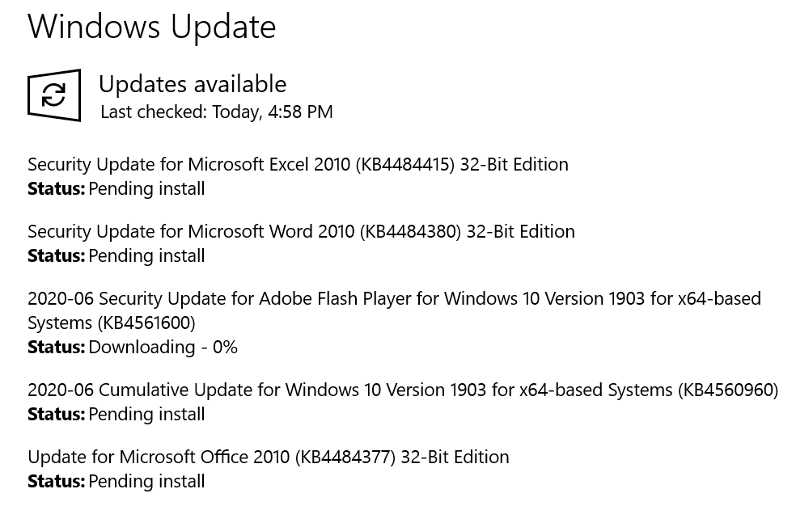Click "Last checked: Today, 4:58 PM" text
This screenshot has height=506, width=796.
(216, 112)
